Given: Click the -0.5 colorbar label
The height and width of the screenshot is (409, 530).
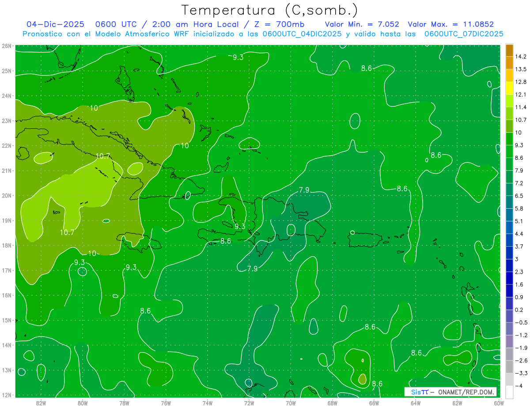Looking at the screenshot, I should 521,323.
